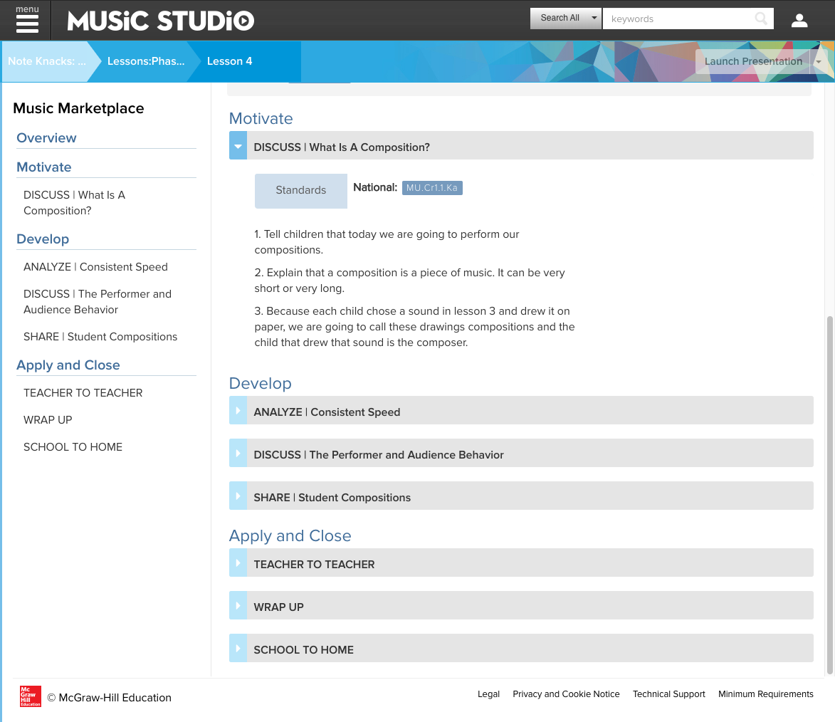Screen dimensions: 835x722
Task: Open the user profile icon
Action: pyautogui.click(x=799, y=21)
